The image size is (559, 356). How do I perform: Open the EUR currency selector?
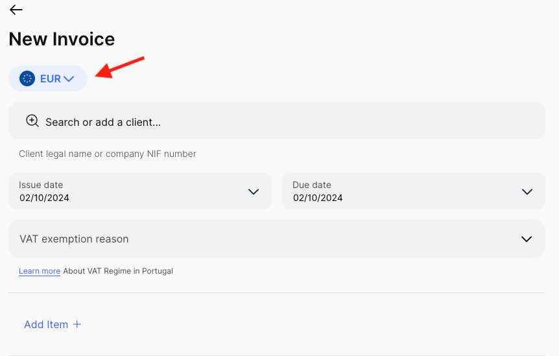click(48, 78)
